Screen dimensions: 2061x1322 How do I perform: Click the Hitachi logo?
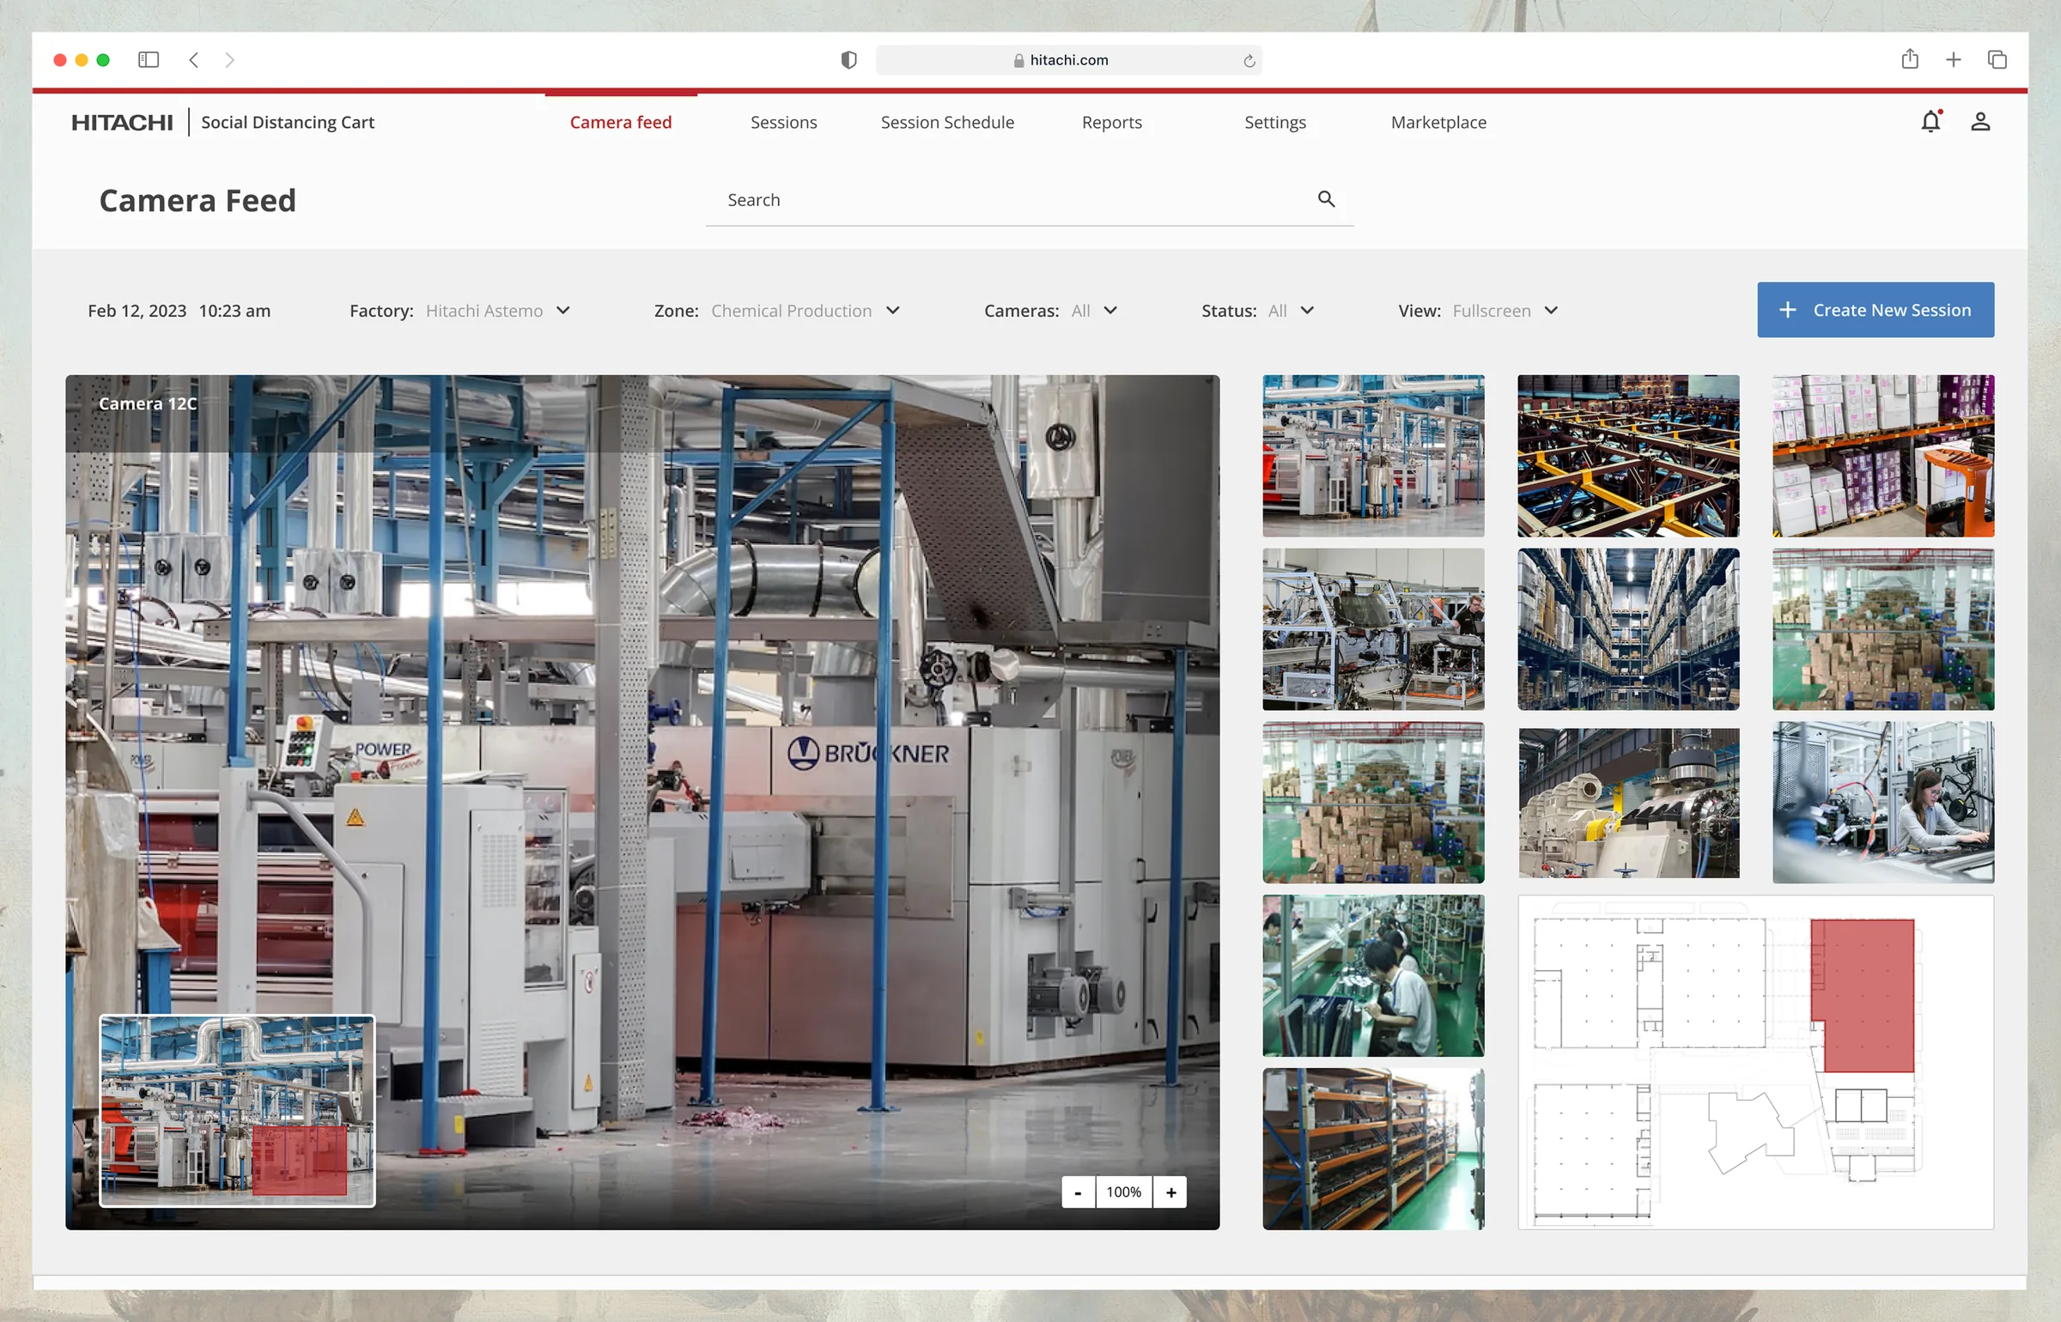tap(122, 123)
